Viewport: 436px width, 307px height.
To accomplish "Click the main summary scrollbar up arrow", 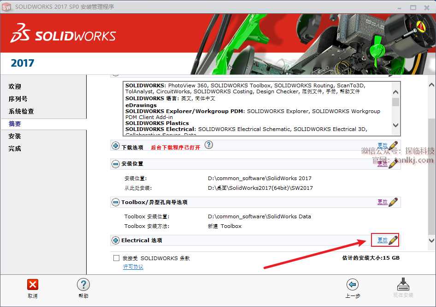I will (431, 85).
